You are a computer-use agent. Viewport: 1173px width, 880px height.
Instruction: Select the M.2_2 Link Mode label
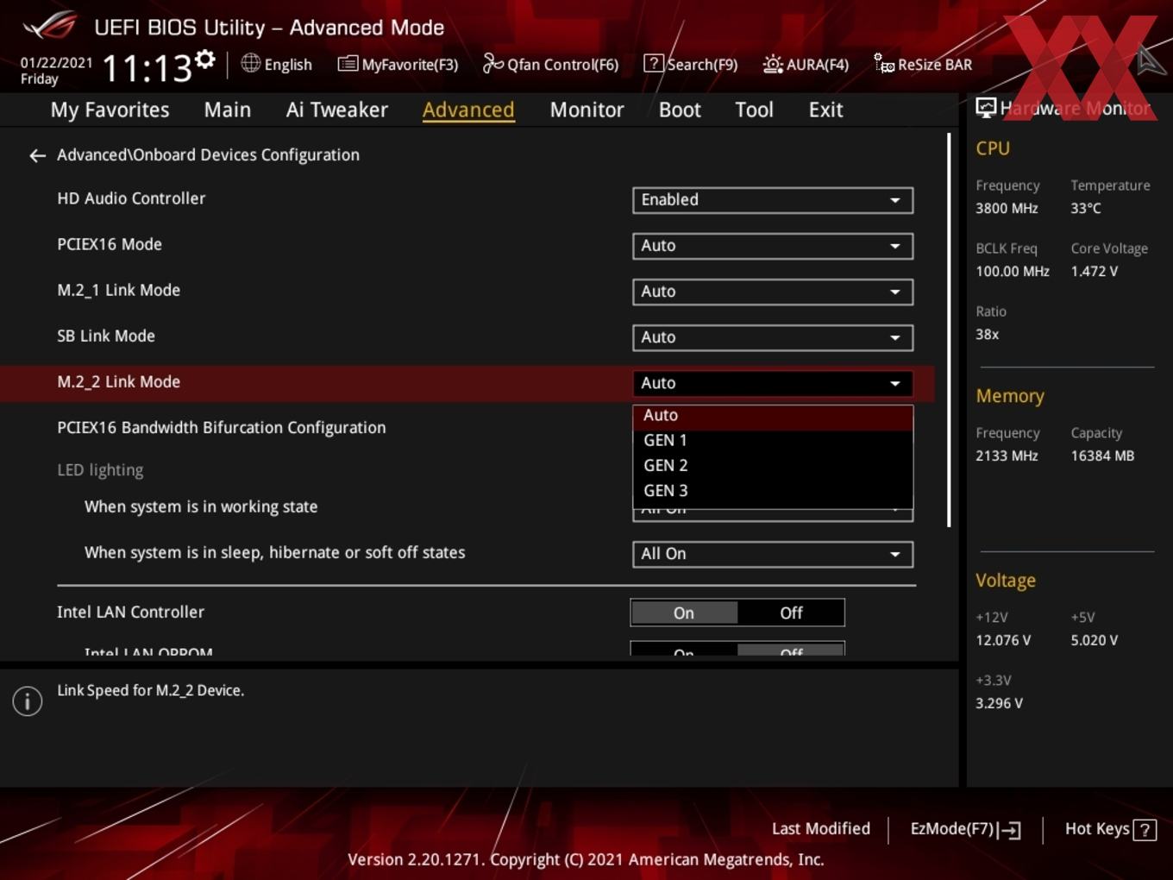119,381
